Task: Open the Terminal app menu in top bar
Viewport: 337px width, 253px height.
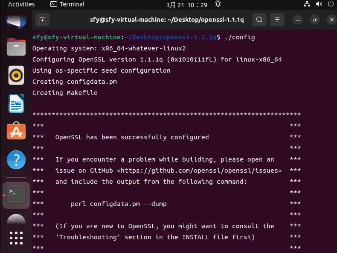Action: (x=67, y=4)
